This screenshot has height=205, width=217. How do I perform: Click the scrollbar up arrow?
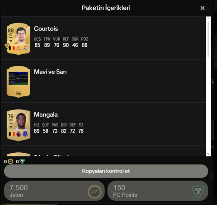(x=208, y=19)
